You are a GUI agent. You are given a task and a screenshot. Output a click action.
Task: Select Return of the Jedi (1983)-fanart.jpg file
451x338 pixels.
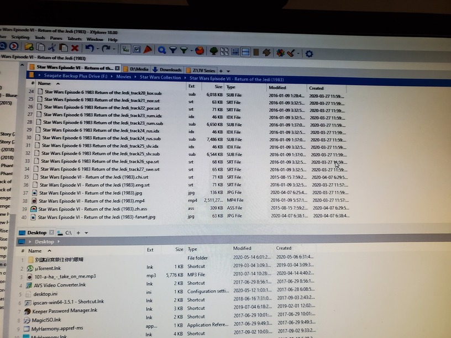coord(97,217)
